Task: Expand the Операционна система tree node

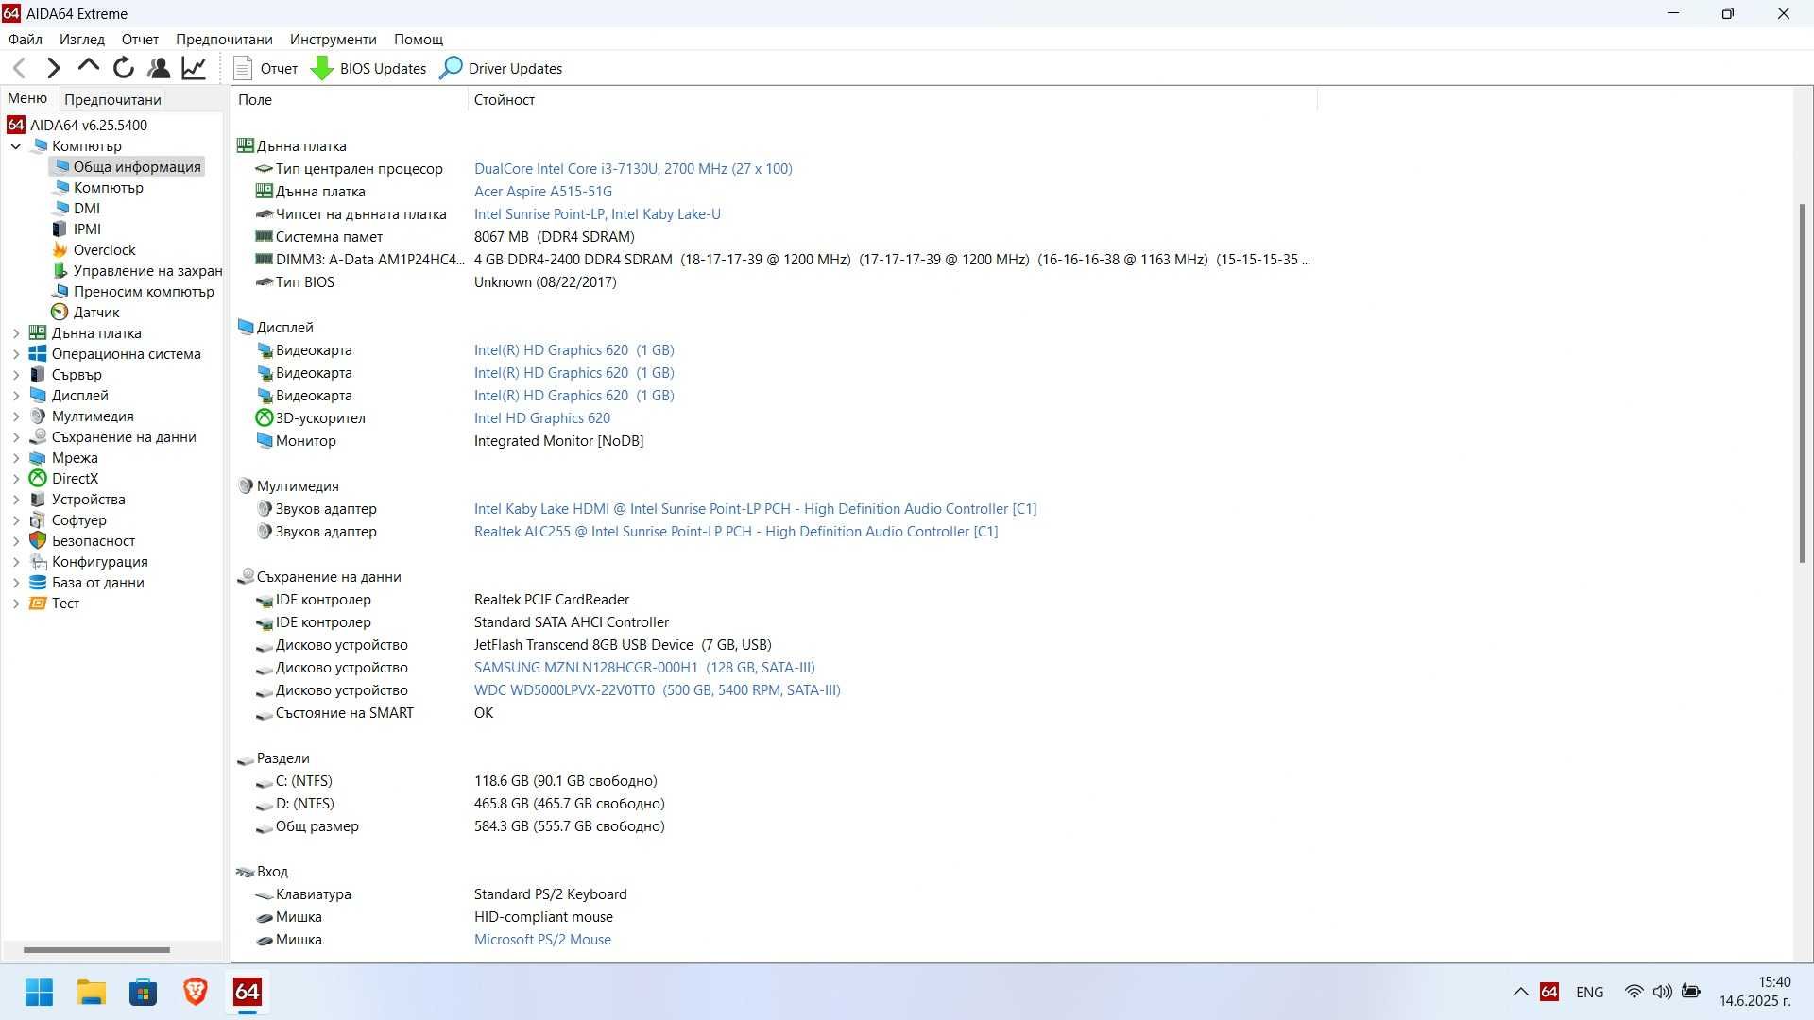Action: click(16, 354)
